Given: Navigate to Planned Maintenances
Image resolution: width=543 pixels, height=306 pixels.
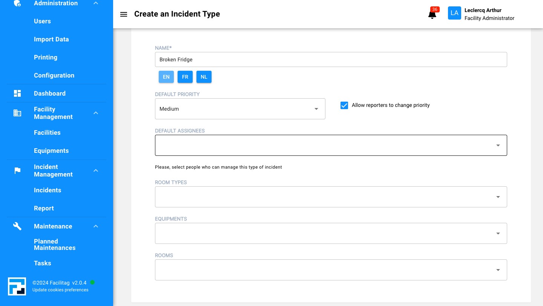Looking at the screenshot, I should [55, 245].
